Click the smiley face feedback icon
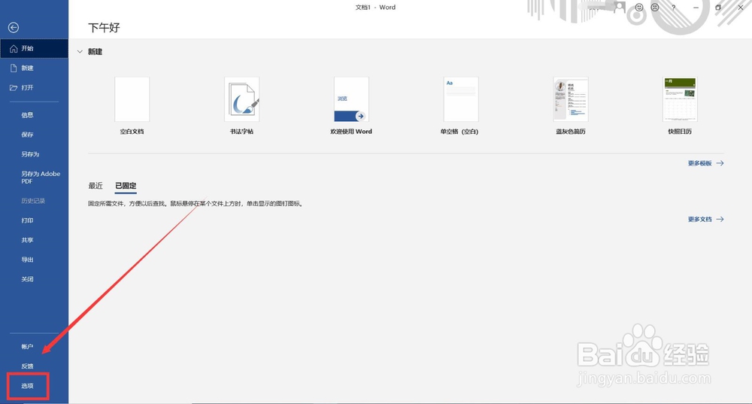This screenshot has height=404, width=752. pyautogui.click(x=638, y=8)
